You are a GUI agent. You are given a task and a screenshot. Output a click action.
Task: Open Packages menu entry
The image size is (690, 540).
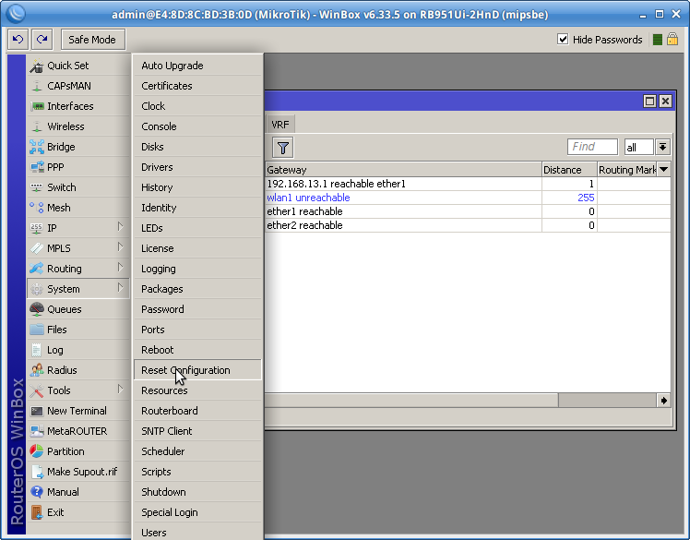pos(197,289)
